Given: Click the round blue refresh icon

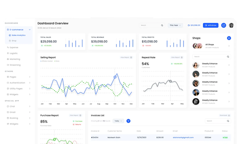Looking at the screenshot, I should (224, 25).
